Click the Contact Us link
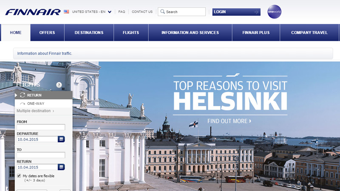Image resolution: width=340 pixels, height=191 pixels. (x=142, y=12)
